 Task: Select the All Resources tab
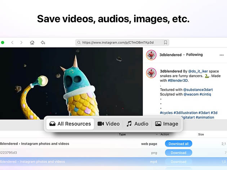point(70,124)
